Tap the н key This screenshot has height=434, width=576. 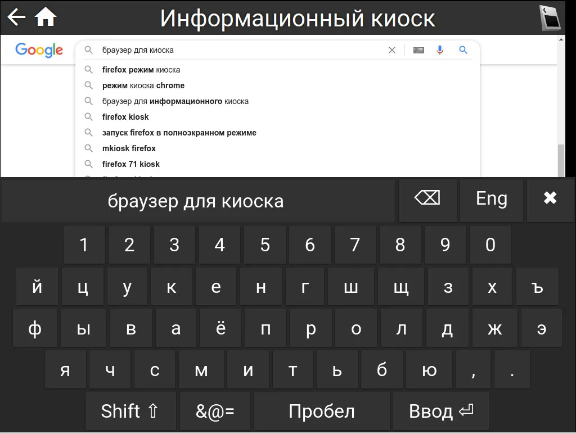point(261,286)
